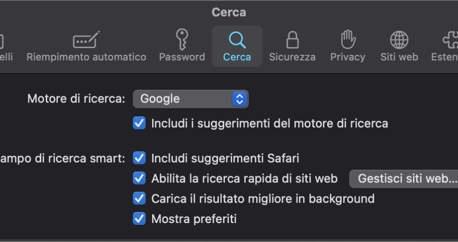458x242 pixels.
Task: Open the Privacy hand icon
Action: click(x=348, y=40)
